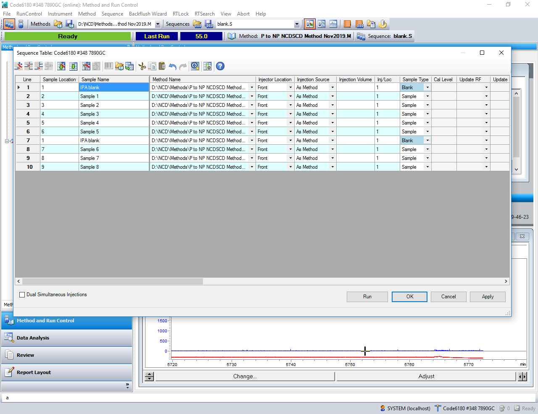Click the Paste clipboard icon

tap(162, 66)
